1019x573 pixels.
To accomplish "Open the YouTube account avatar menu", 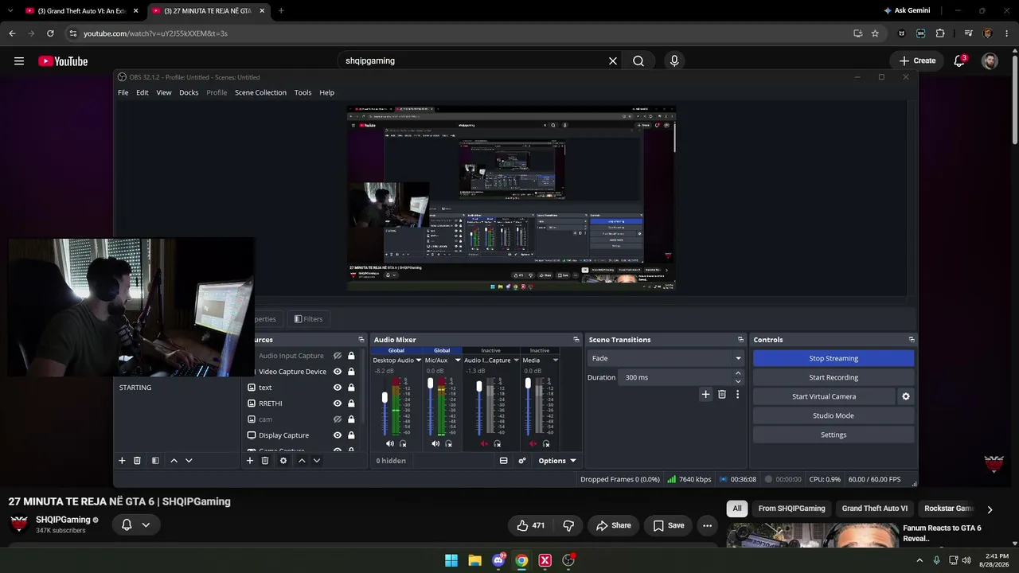I will pyautogui.click(x=990, y=60).
